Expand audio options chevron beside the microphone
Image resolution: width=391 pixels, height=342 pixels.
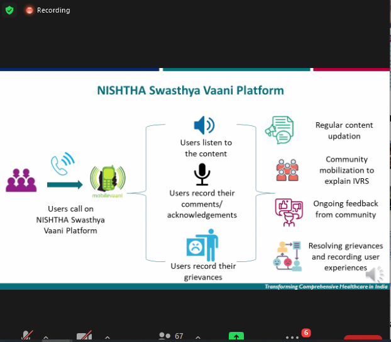46,338
